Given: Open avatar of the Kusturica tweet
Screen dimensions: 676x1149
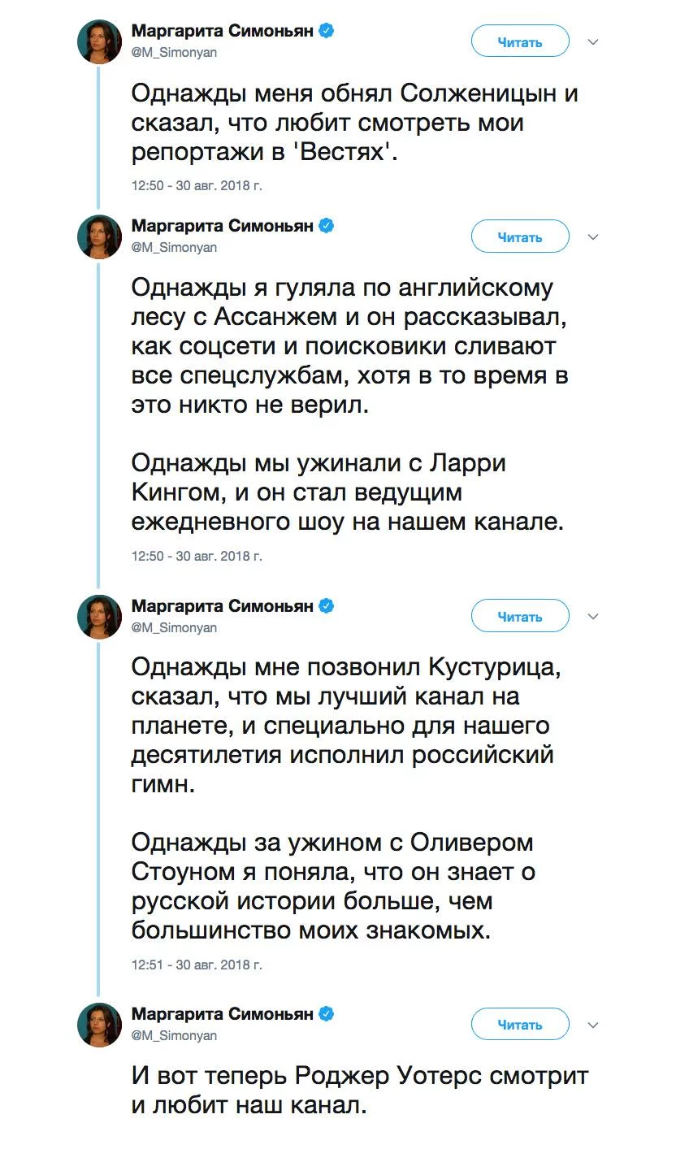Looking at the screenshot, I should point(99,616).
